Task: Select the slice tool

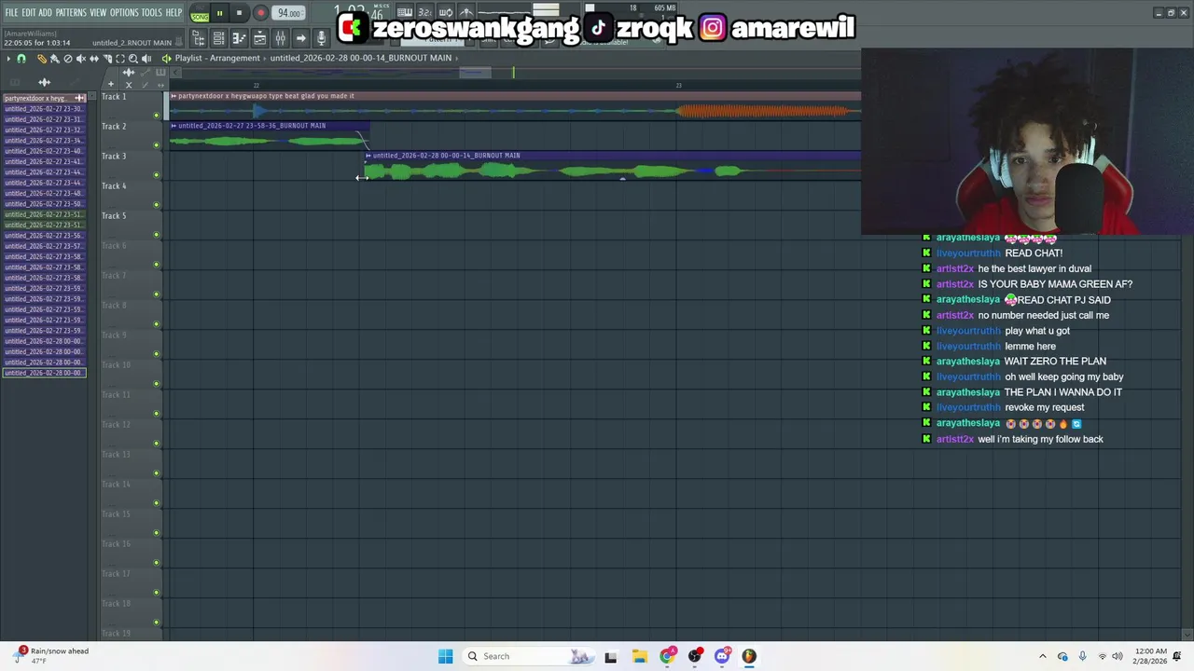Action: tap(107, 59)
